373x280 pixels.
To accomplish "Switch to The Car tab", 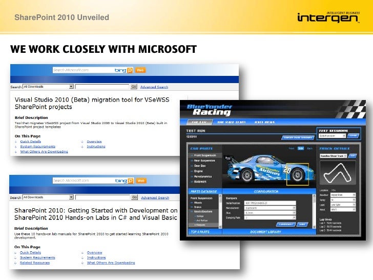I will (x=199, y=122).
